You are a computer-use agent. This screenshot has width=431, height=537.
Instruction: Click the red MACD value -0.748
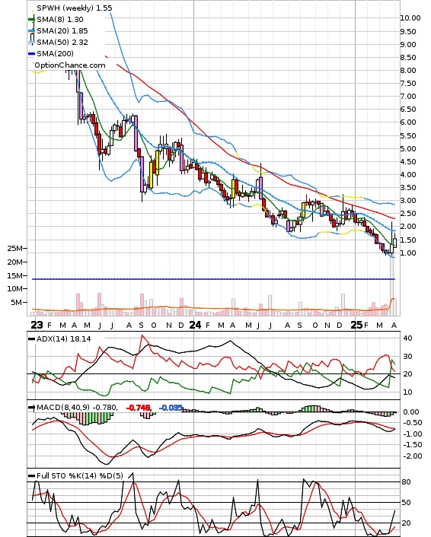pyautogui.click(x=139, y=408)
